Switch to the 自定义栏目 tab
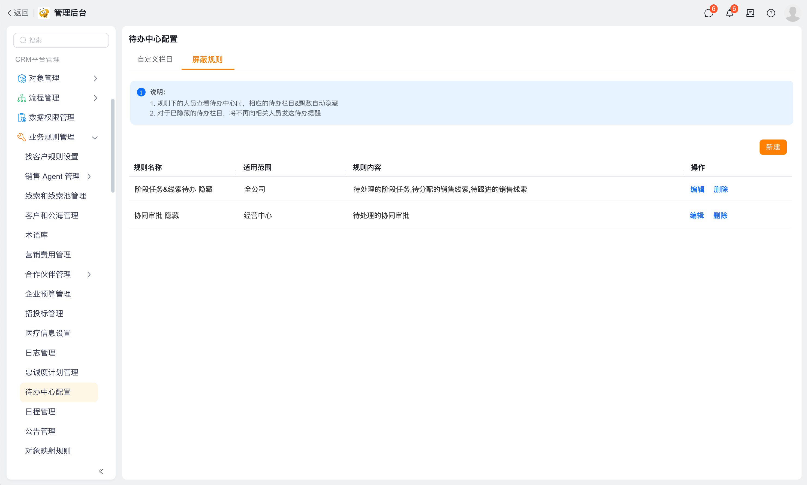Image resolution: width=807 pixels, height=485 pixels. pos(155,59)
